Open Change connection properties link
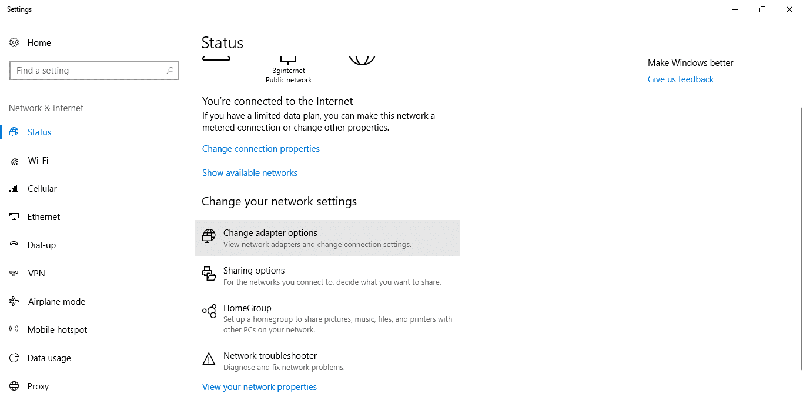Viewport: 803px width, 400px height. (x=260, y=149)
